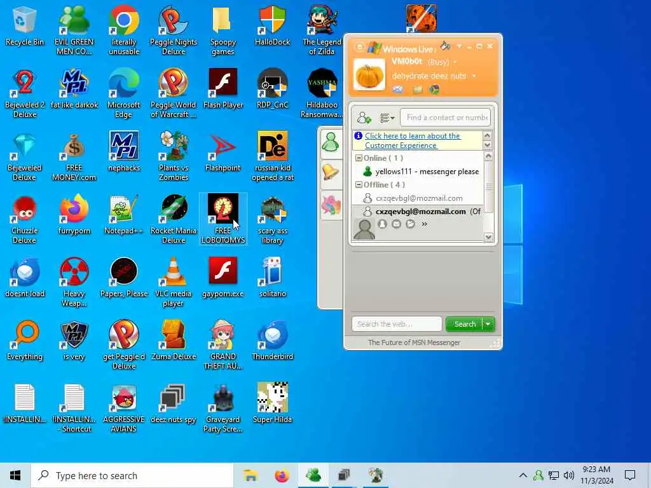Select the FREE LOBOTOMYS desktop icon
The image size is (651, 488).
pyautogui.click(x=223, y=219)
